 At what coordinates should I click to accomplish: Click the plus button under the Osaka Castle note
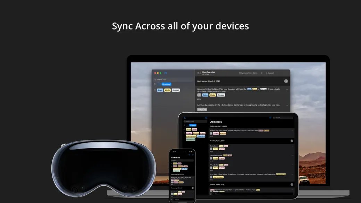pos(211,149)
